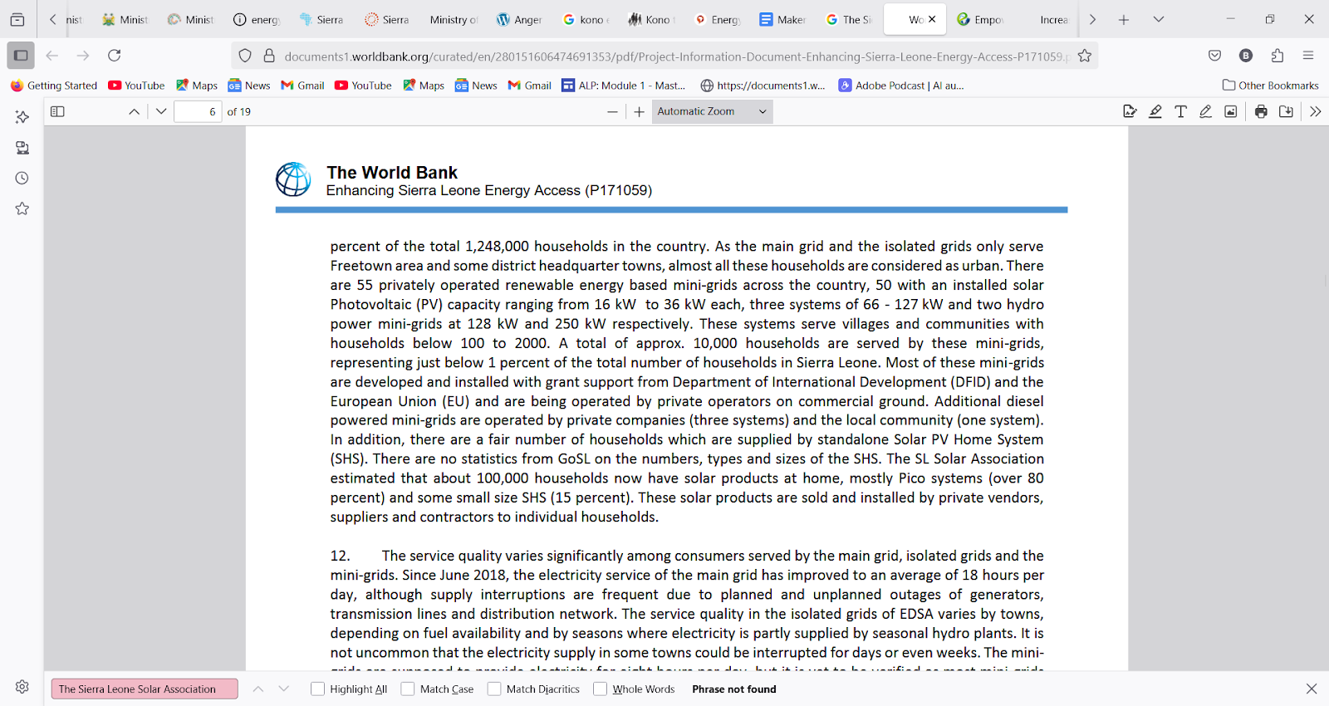Find next match arrow
1329x706 pixels.
[x=284, y=689]
